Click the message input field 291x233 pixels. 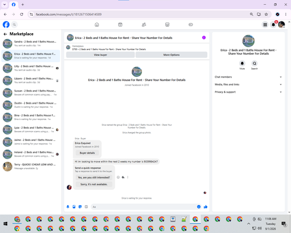click(x=144, y=207)
